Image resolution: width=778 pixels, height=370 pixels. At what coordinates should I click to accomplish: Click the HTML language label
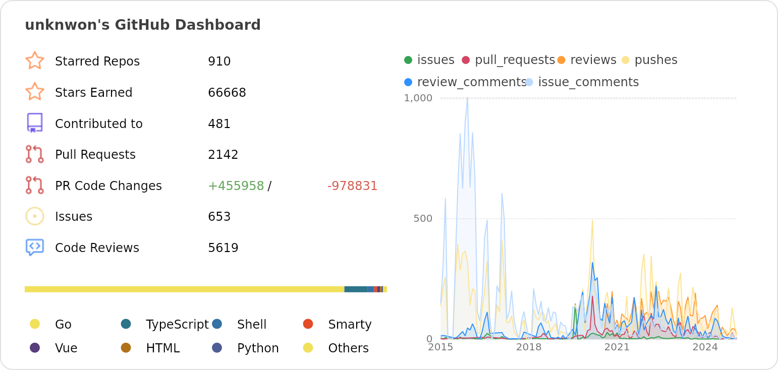point(163,348)
